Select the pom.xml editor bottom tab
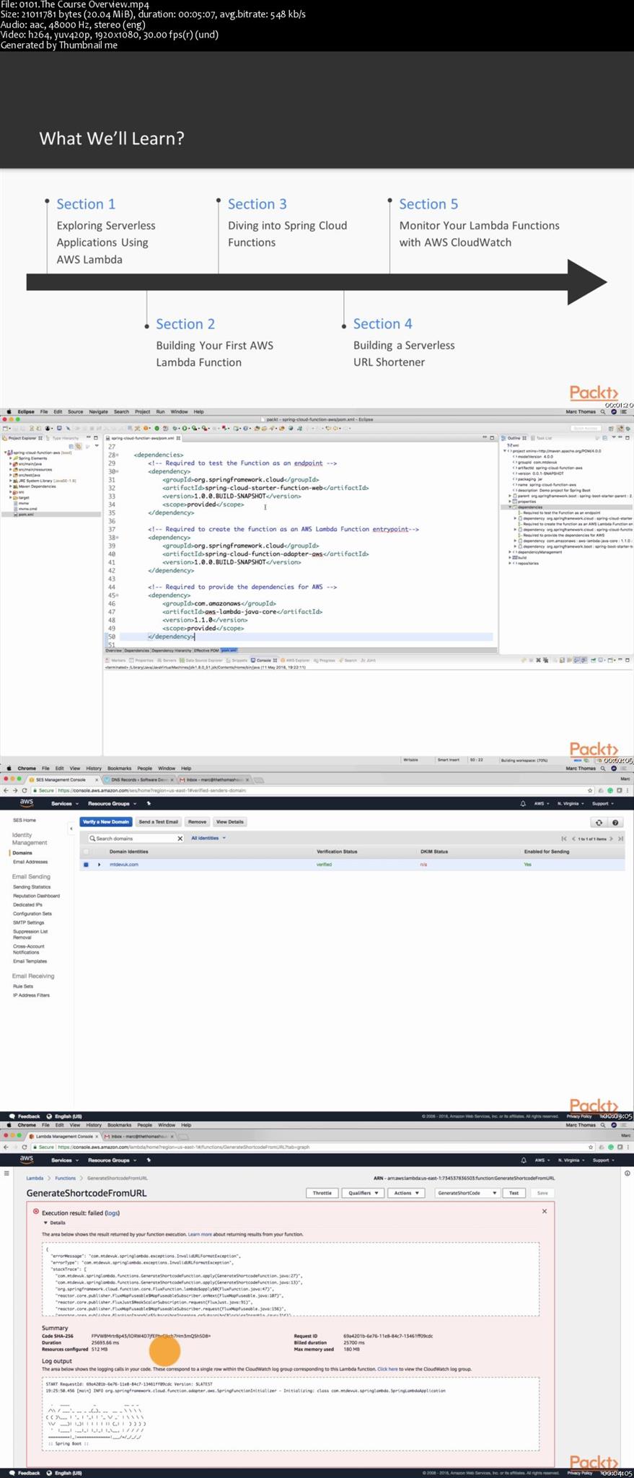Image resolution: width=634 pixels, height=1478 pixels. (229, 650)
